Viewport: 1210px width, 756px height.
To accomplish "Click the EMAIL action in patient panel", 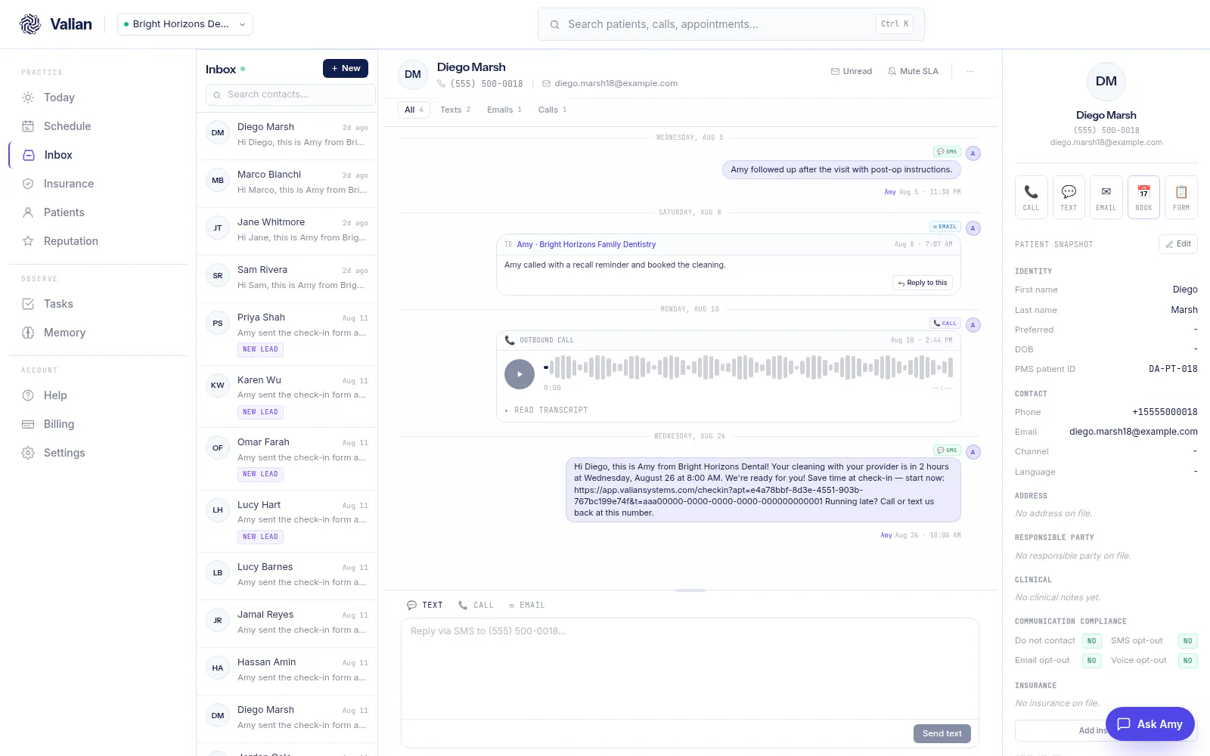I will 1106,197.
